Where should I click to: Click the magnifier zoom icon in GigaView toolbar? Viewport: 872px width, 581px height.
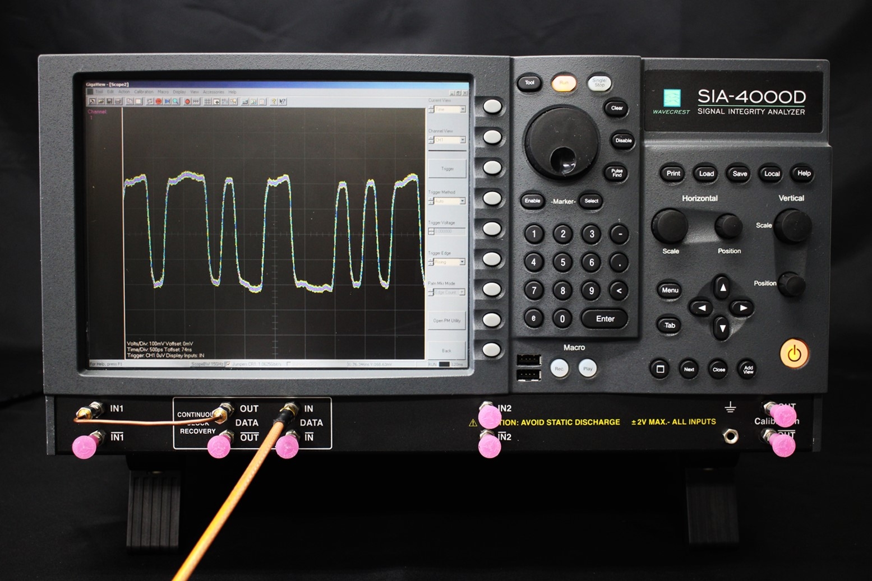176,101
